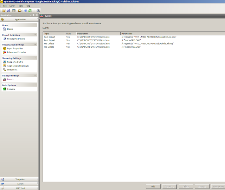Open Packaging Details page

(16, 39)
